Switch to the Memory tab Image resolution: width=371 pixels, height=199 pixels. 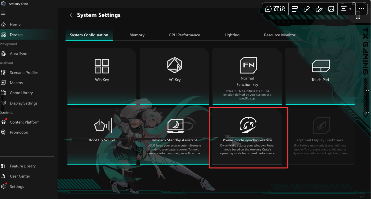[137, 35]
